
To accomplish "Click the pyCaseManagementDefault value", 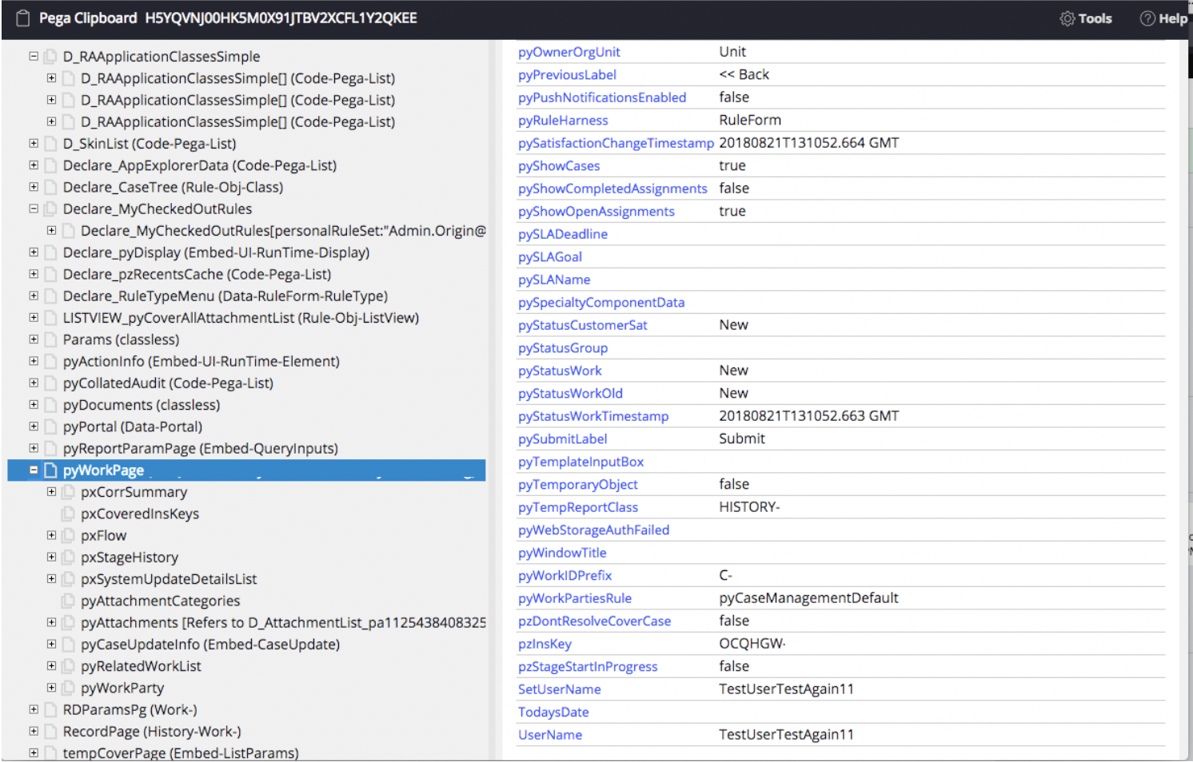I will click(808, 598).
